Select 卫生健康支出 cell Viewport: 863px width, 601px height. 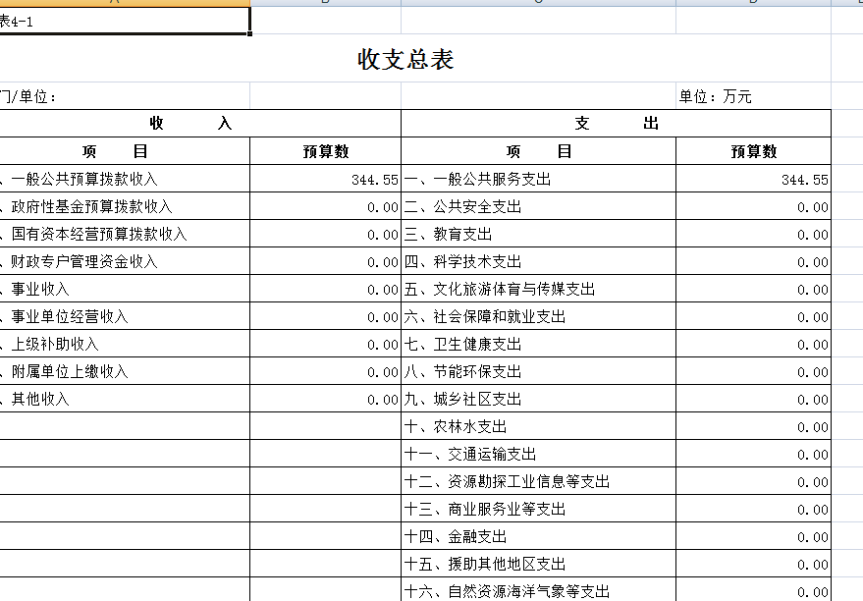(539, 344)
